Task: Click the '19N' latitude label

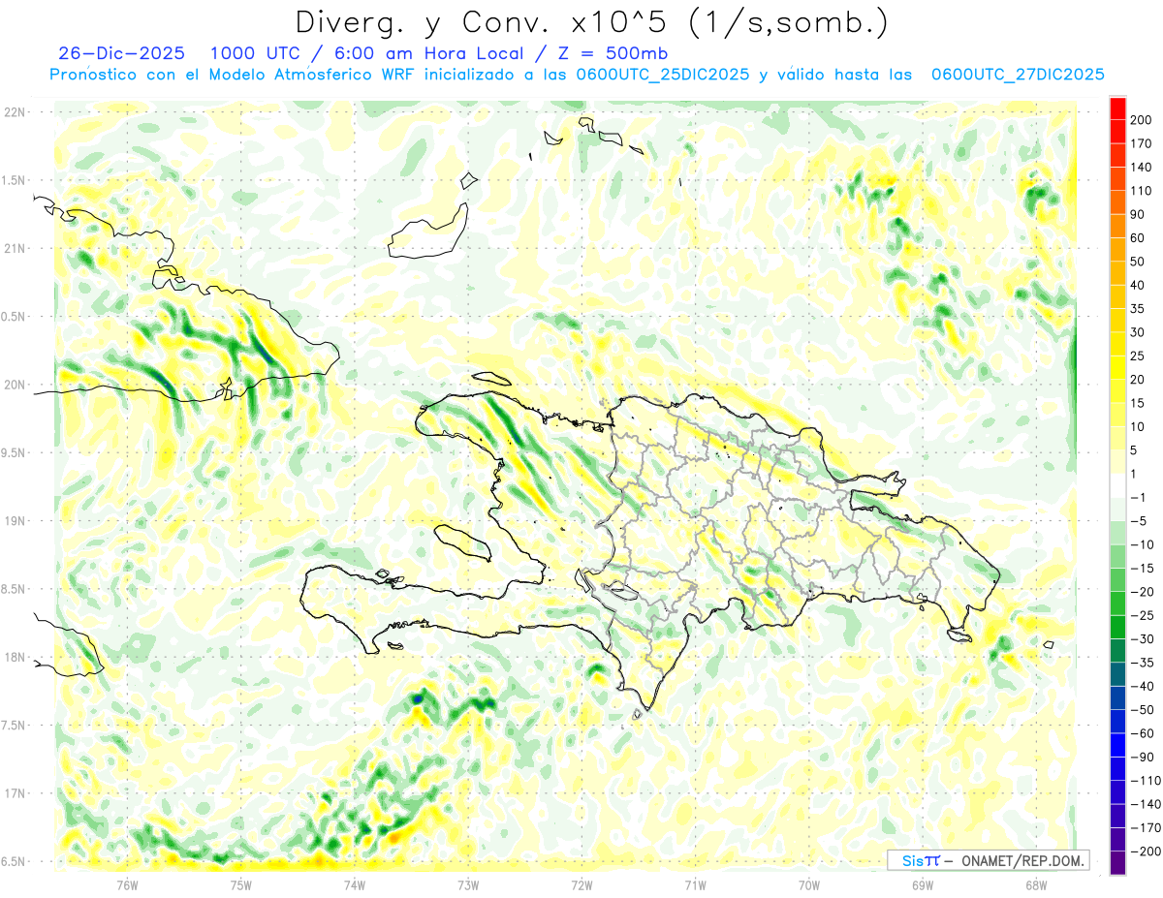Action: pos(14,521)
